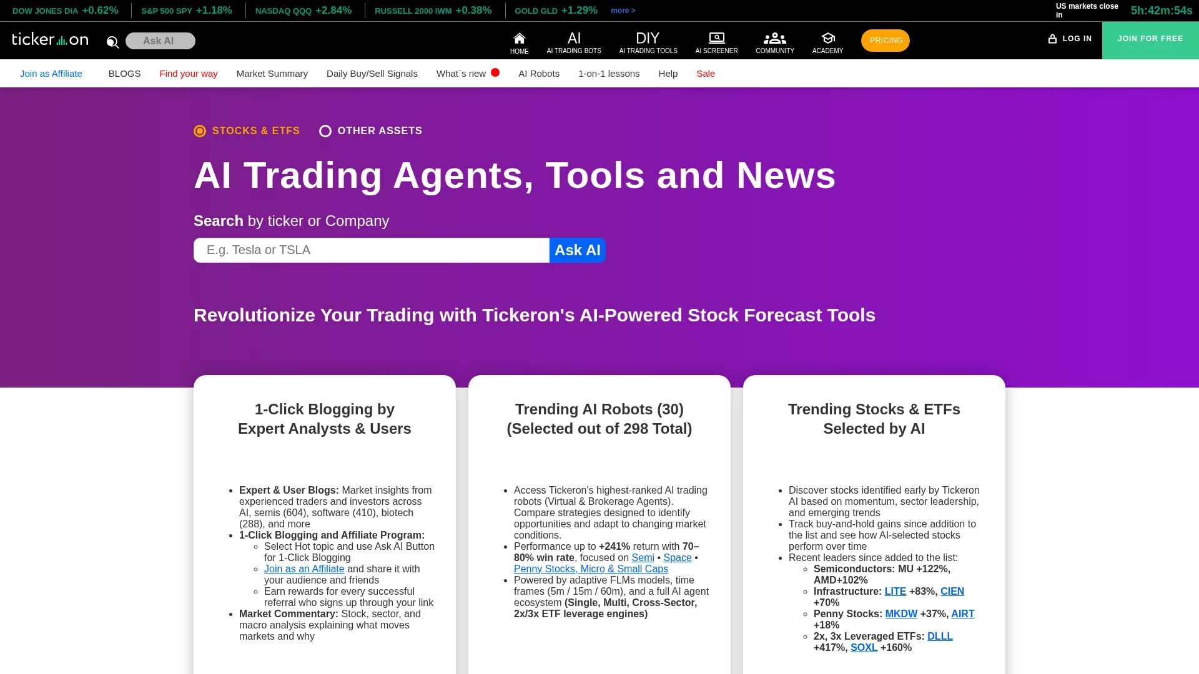Open the DLLL ETF link
Screen dimensions: 1199x674
click(x=940, y=637)
